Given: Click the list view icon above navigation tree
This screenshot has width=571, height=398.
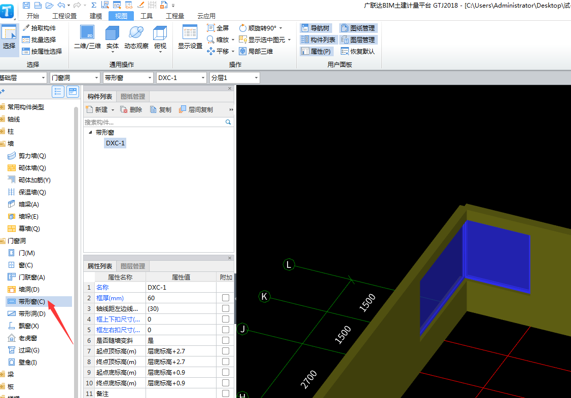Looking at the screenshot, I should click(x=58, y=92).
